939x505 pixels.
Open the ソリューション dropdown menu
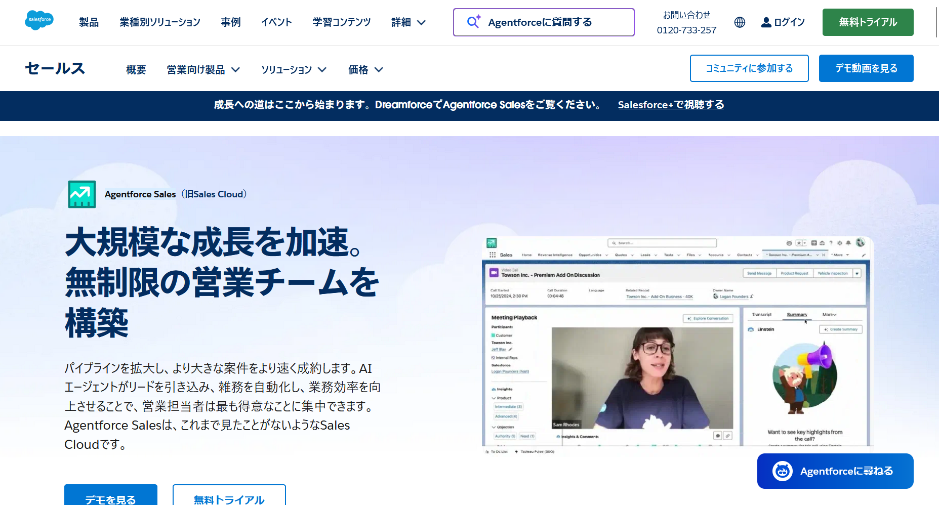click(x=294, y=69)
